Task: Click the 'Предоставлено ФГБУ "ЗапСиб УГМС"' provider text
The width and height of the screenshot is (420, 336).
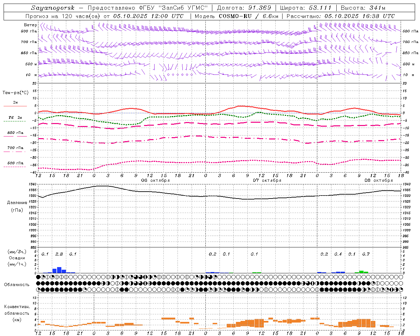Action: pos(148,8)
